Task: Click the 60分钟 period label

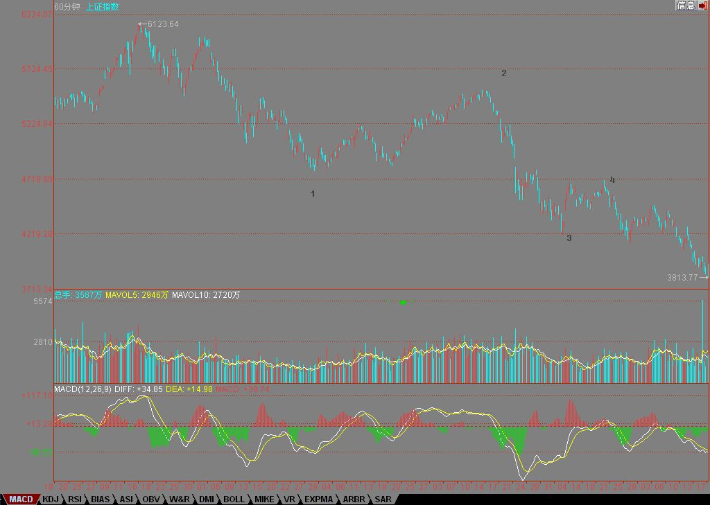Action: click(x=67, y=7)
